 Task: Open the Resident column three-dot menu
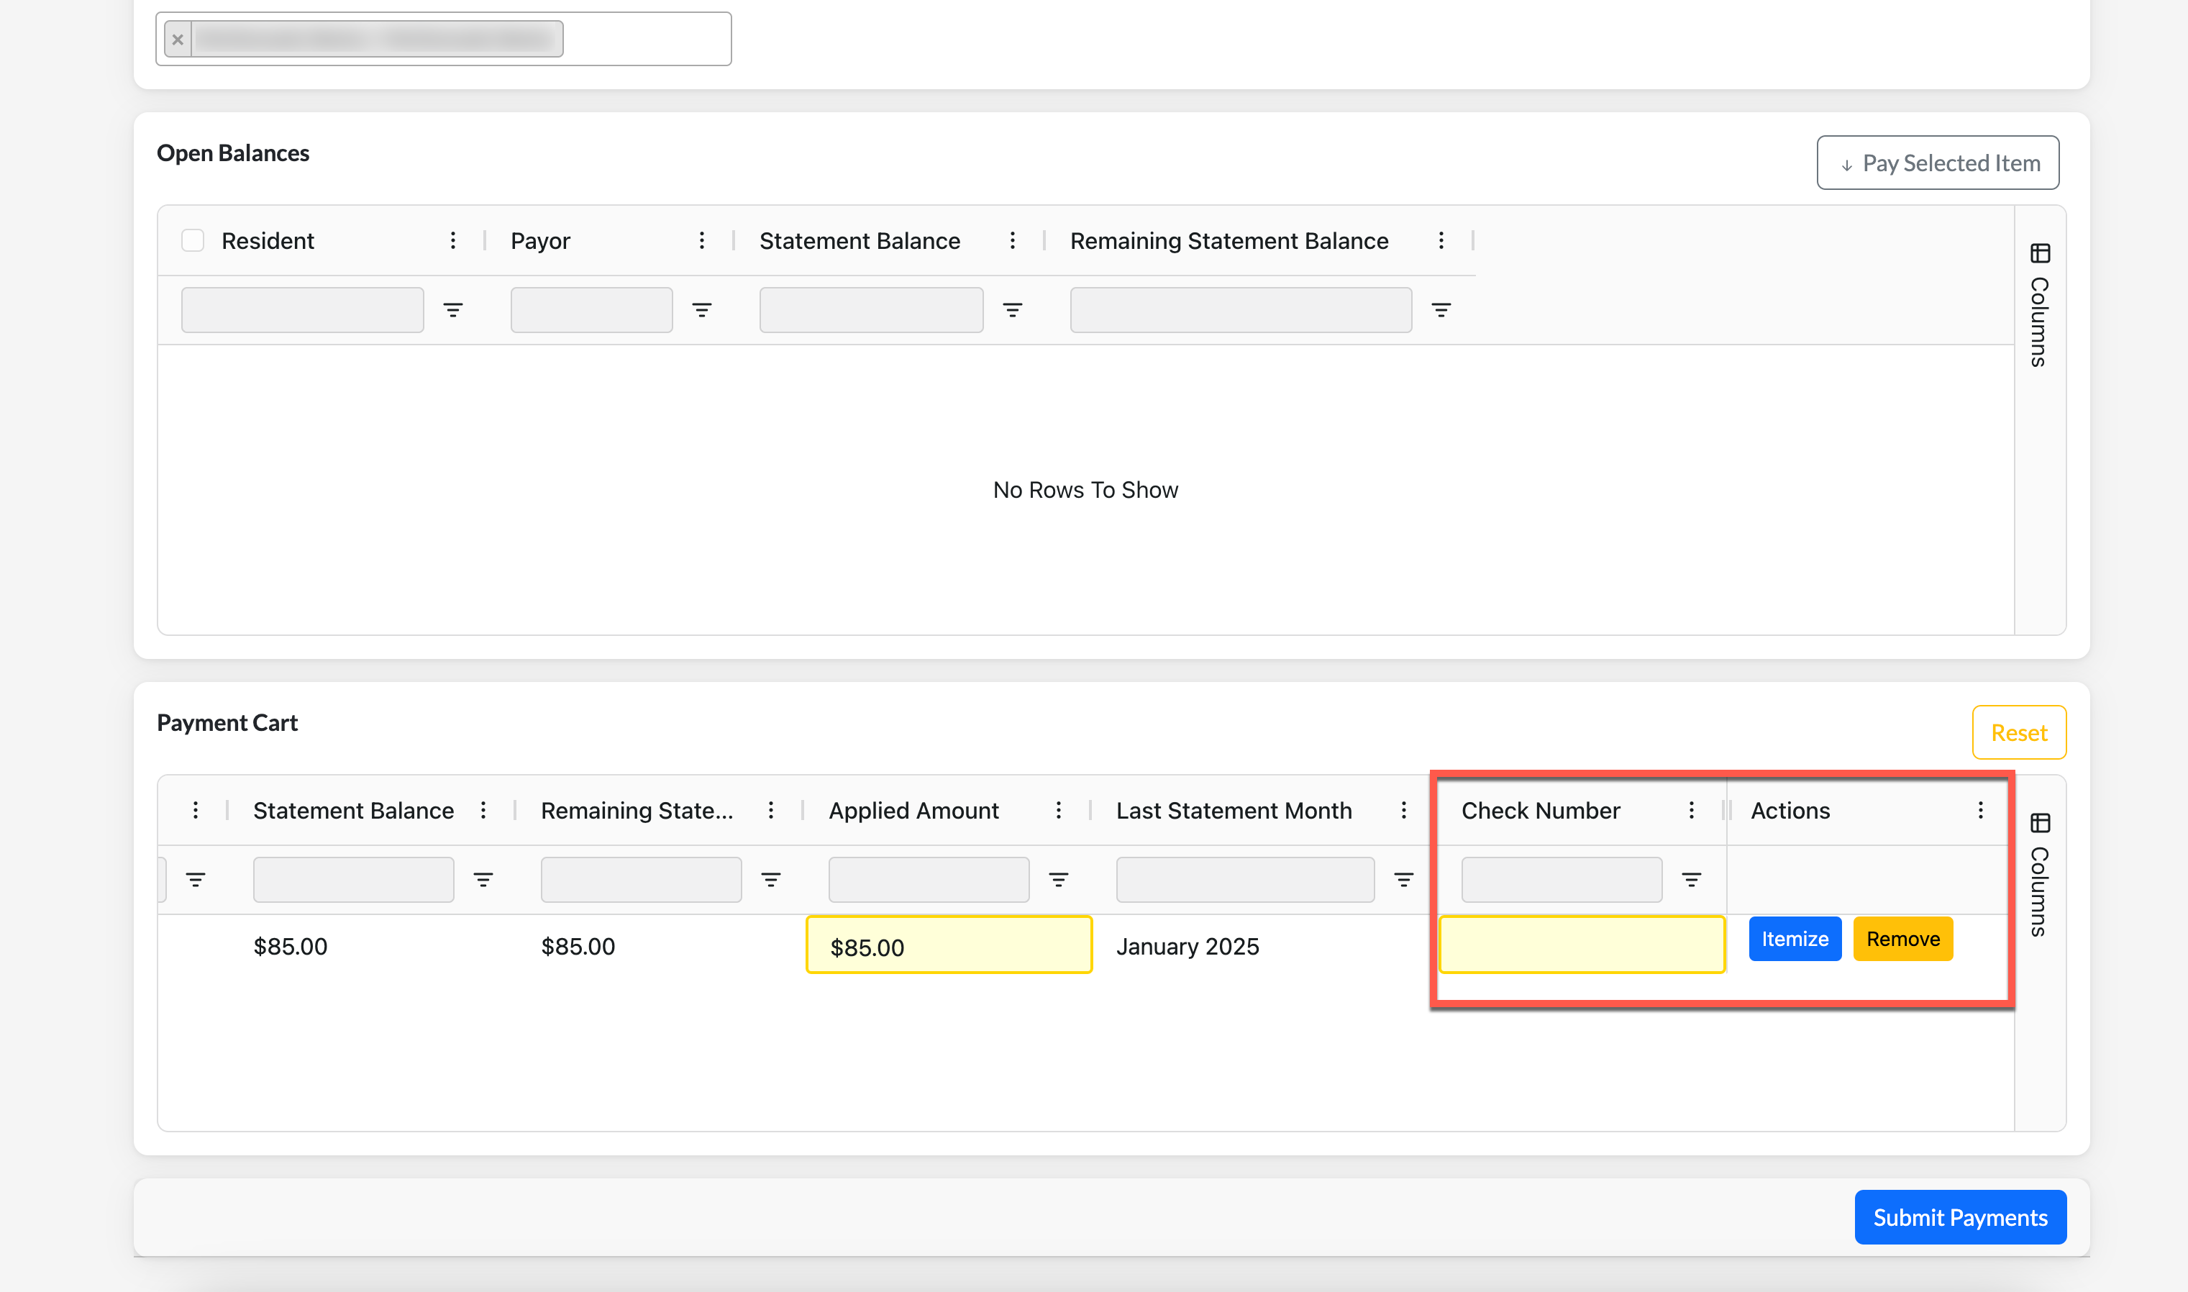[x=452, y=240]
